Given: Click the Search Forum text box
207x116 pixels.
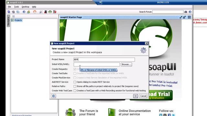Looking at the screenshot, I should (168, 12).
